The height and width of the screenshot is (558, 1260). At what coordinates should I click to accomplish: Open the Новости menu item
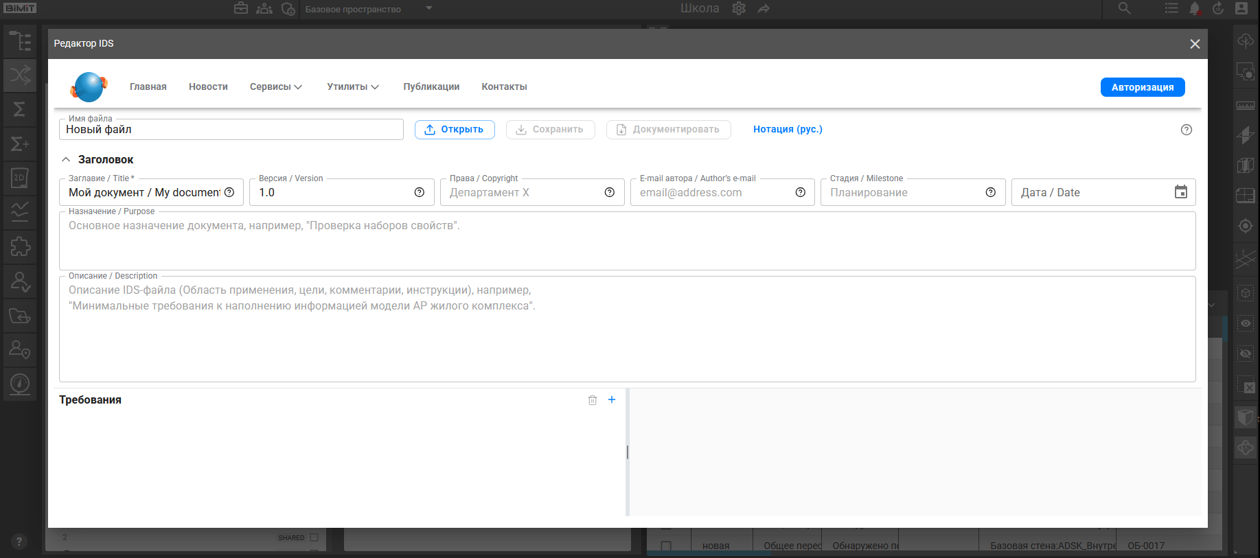coord(208,87)
